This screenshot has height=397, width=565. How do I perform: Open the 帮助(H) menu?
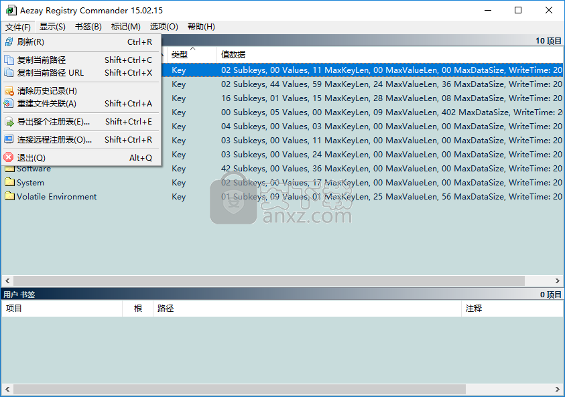click(202, 27)
